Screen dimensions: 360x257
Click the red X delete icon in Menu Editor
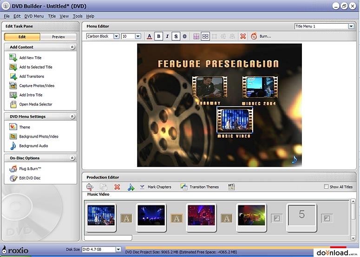click(x=243, y=36)
